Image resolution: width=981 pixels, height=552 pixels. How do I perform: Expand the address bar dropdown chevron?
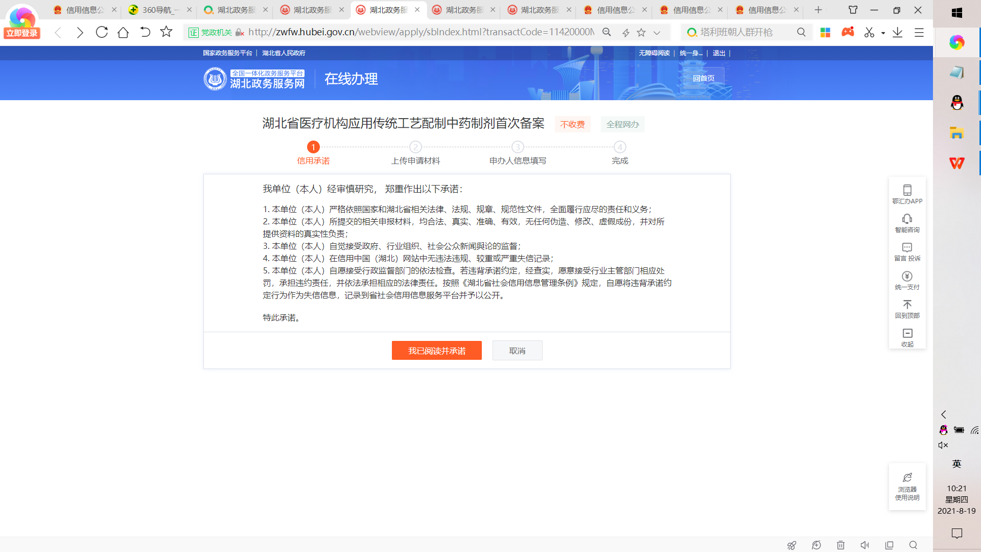click(x=657, y=33)
